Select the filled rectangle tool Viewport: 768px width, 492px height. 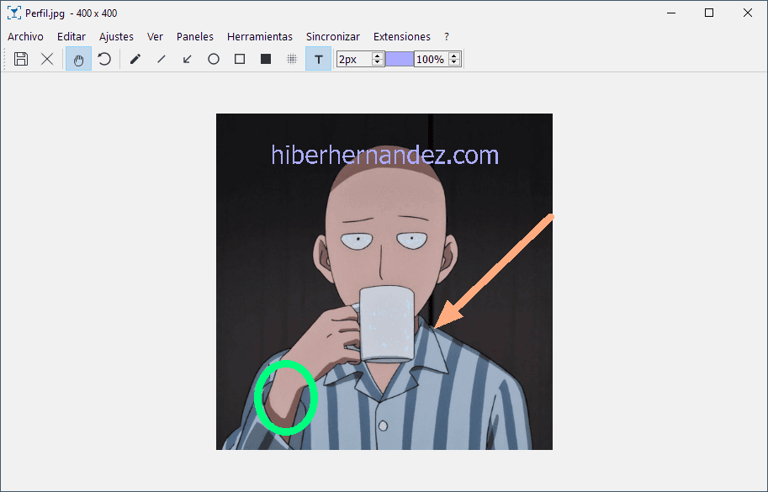(266, 59)
